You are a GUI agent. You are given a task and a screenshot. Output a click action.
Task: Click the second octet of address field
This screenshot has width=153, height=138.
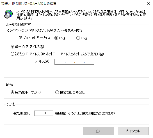[70, 62]
